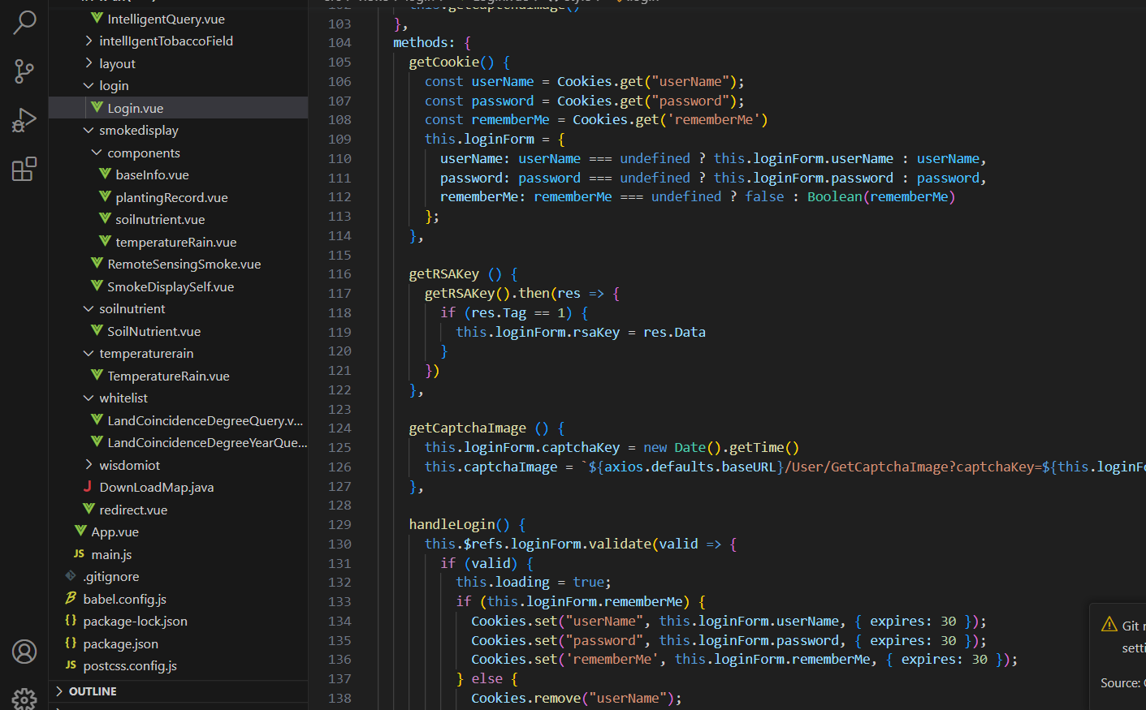Open the Extensions view
Screen dimensions: 1146x710
pyautogui.click(x=24, y=169)
